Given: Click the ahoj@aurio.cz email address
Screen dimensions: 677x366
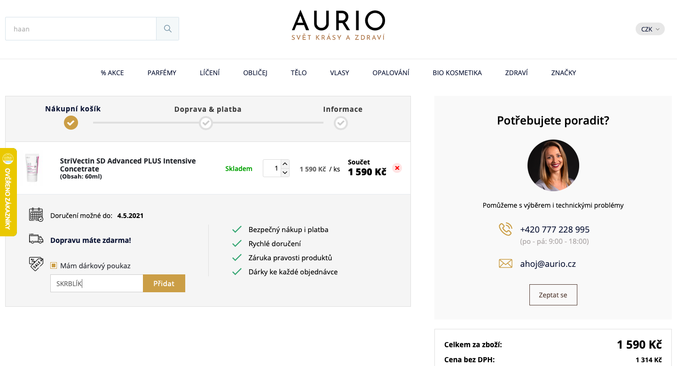Looking at the screenshot, I should pos(548,264).
